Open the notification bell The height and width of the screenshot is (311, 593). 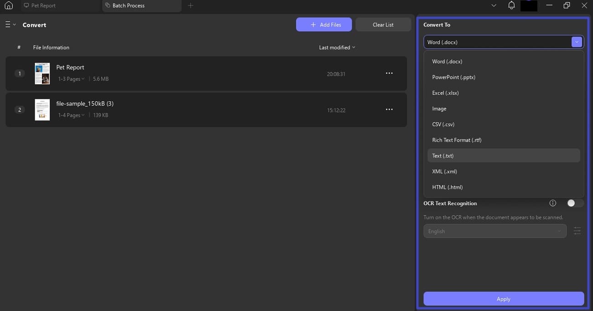tap(511, 5)
